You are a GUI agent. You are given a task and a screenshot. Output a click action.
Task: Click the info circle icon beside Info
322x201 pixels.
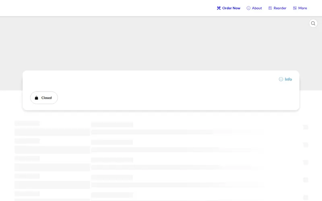click(x=281, y=79)
